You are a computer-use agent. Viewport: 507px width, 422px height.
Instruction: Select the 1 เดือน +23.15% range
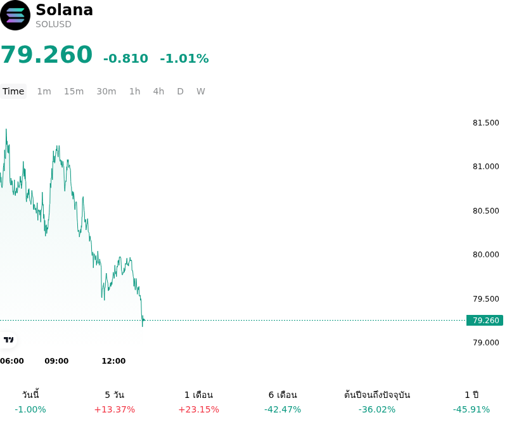[198, 402]
